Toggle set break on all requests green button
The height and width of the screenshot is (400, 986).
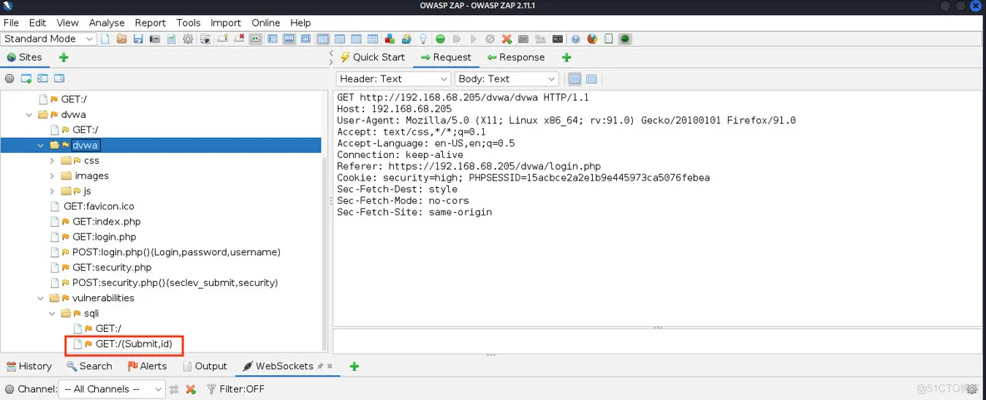pyautogui.click(x=441, y=39)
